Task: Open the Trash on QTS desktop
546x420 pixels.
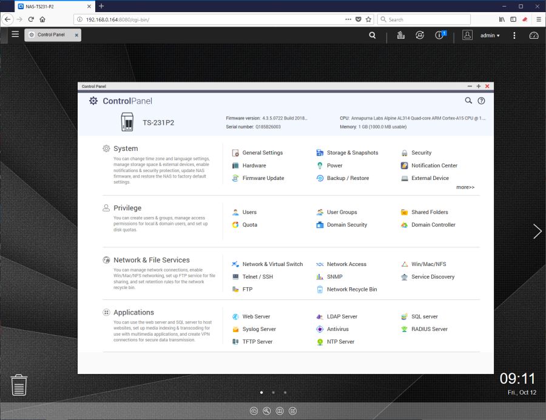Action: point(19,385)
